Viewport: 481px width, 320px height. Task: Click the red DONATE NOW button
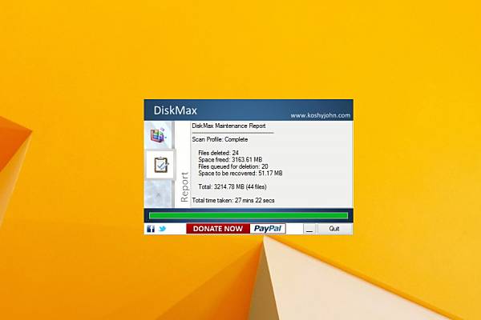tap(218, 229)
